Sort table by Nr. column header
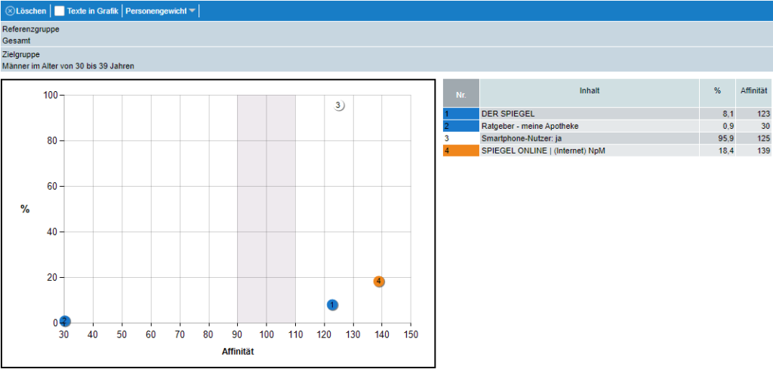Image resolution: width=773 pixels, height=369 pixels. (460, 93)
